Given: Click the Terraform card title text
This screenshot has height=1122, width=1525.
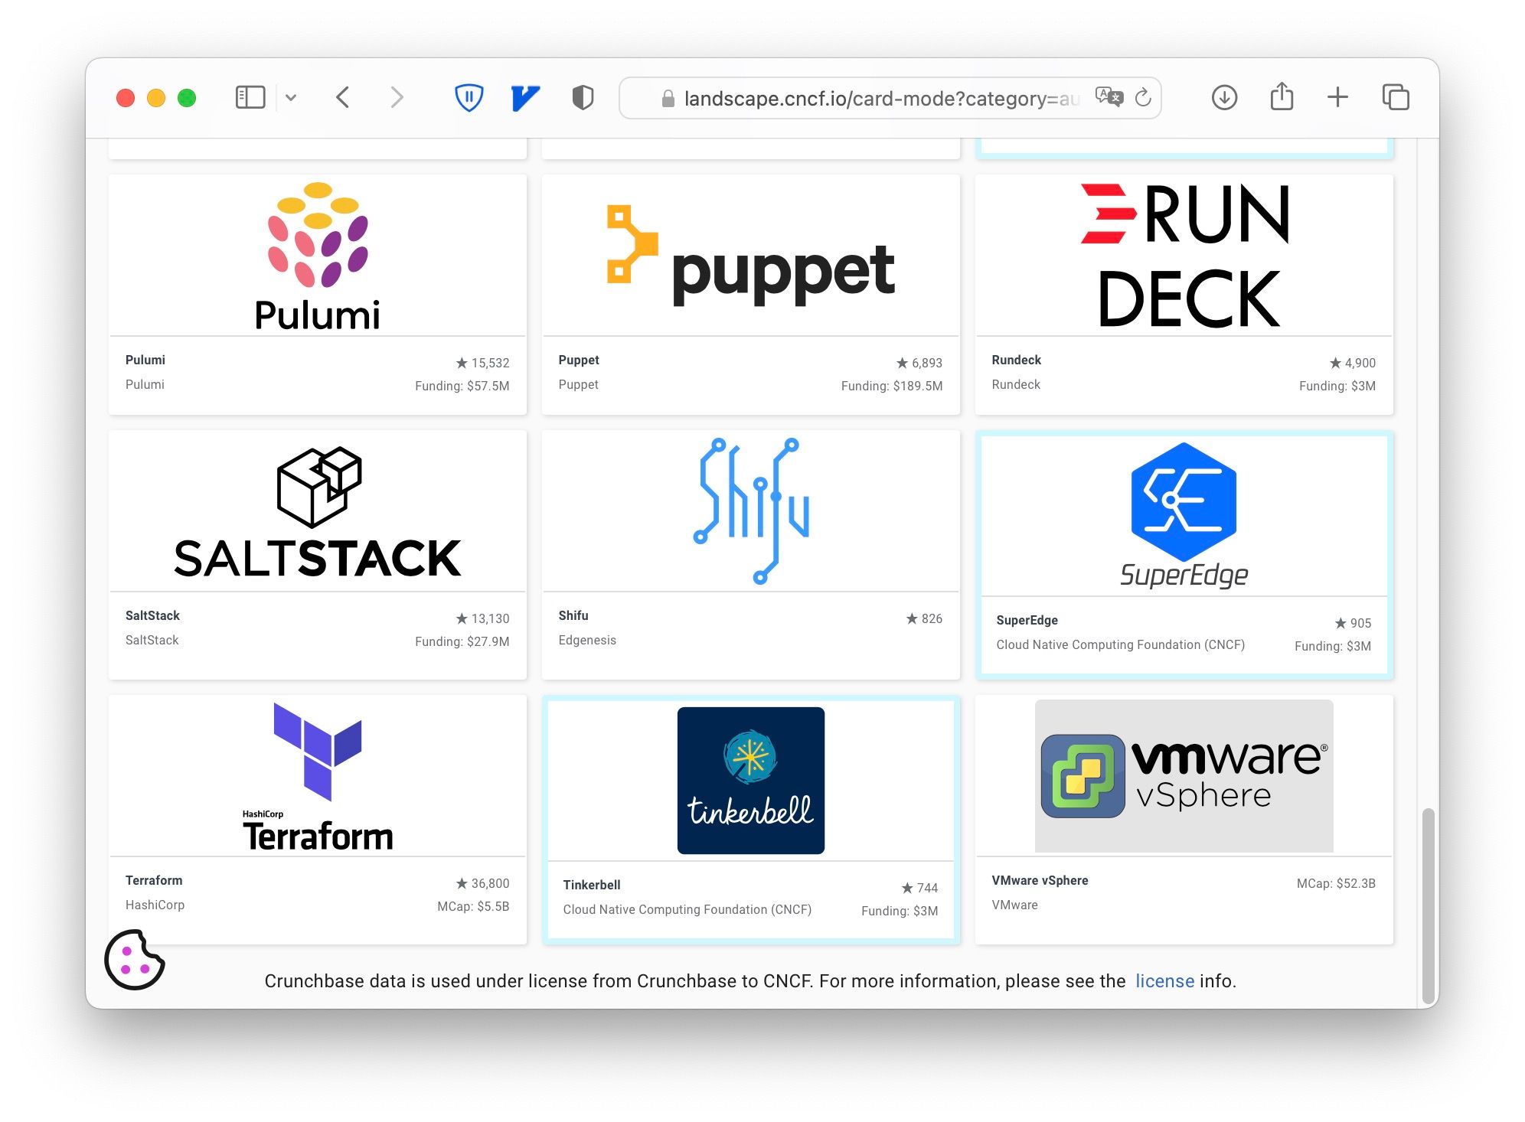Looking at the screenshot, I should 154,880.
